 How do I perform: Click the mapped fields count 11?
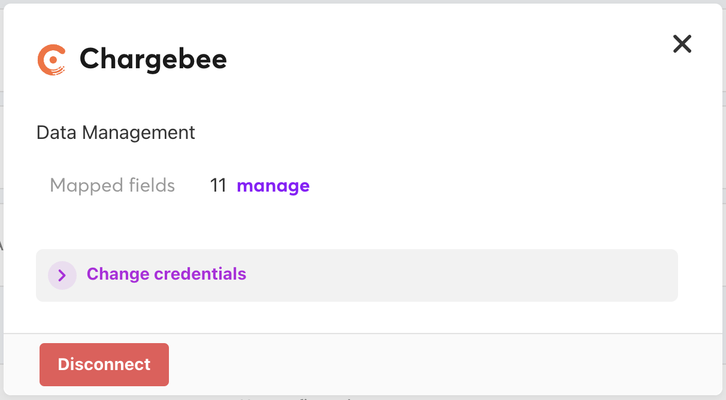click(218, 186)
